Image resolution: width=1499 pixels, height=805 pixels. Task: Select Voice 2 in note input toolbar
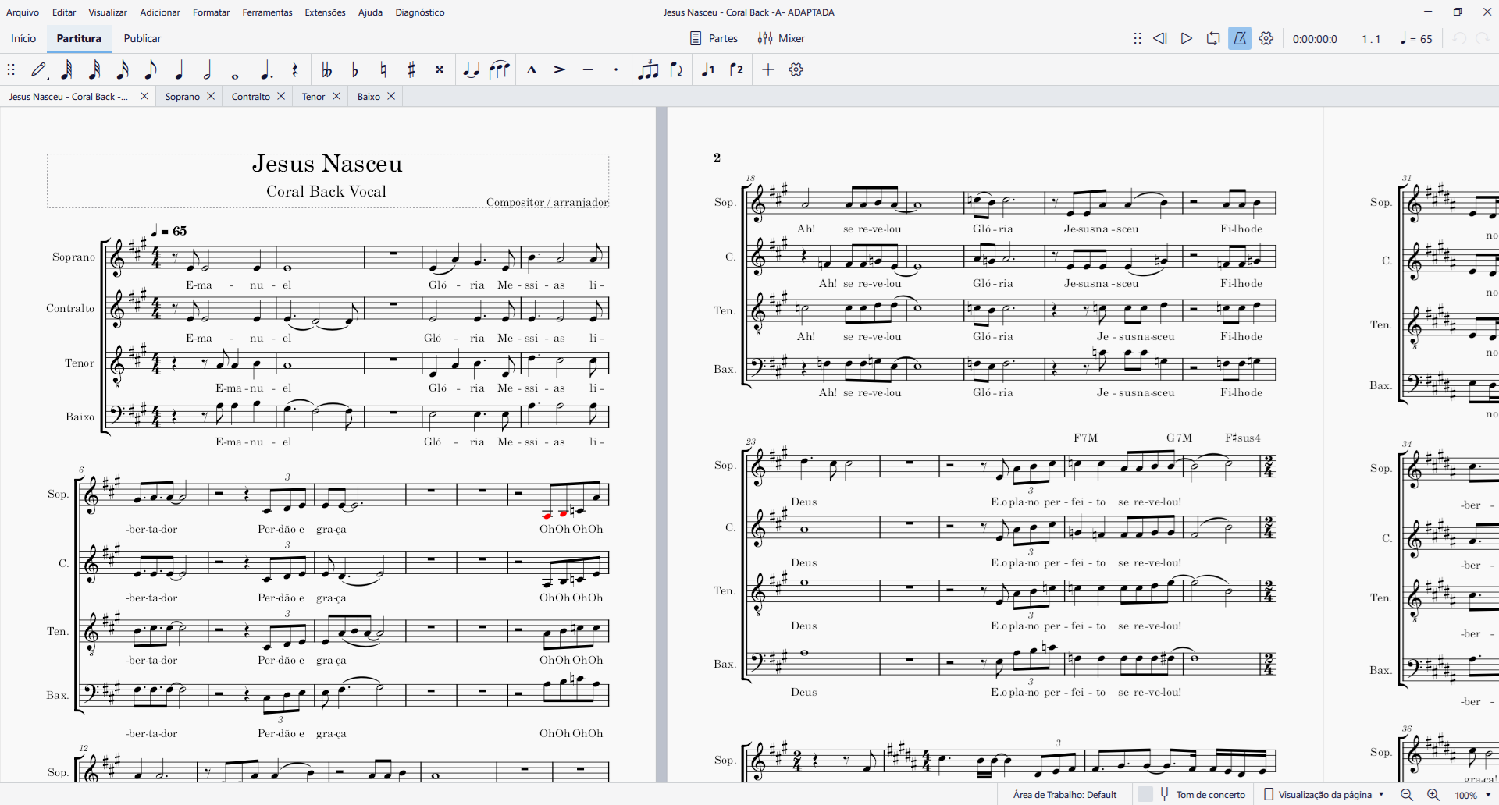[736, 70]
